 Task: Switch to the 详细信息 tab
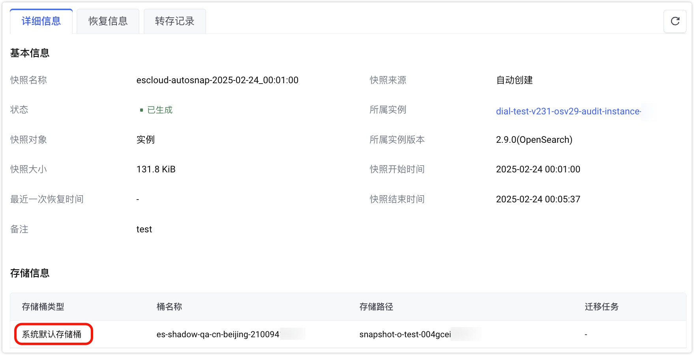pyautogui.click(x=41, y=21)
